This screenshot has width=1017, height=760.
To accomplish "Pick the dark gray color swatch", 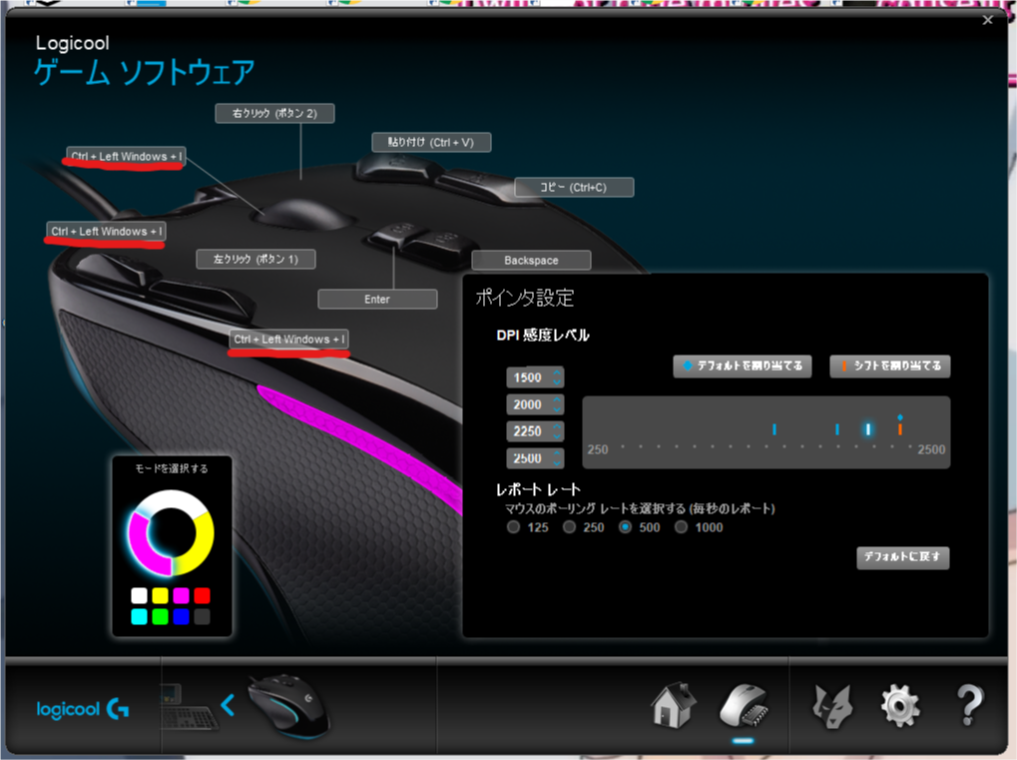I will (203, 616).
